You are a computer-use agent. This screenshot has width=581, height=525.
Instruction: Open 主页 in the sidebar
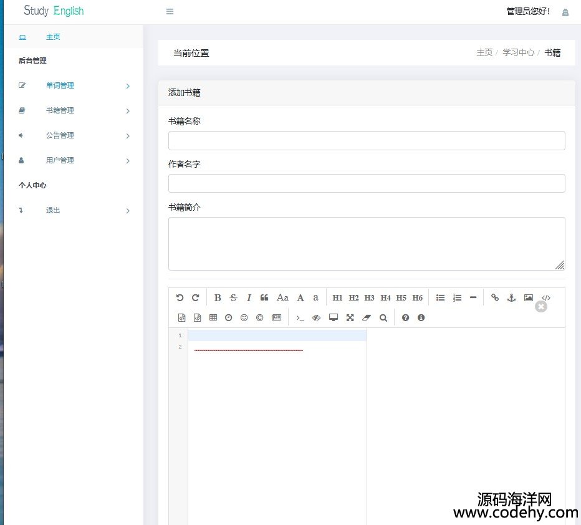53,37
